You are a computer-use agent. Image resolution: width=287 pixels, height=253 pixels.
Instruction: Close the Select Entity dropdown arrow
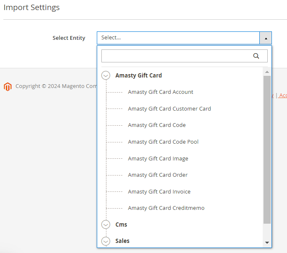(266, 38)
